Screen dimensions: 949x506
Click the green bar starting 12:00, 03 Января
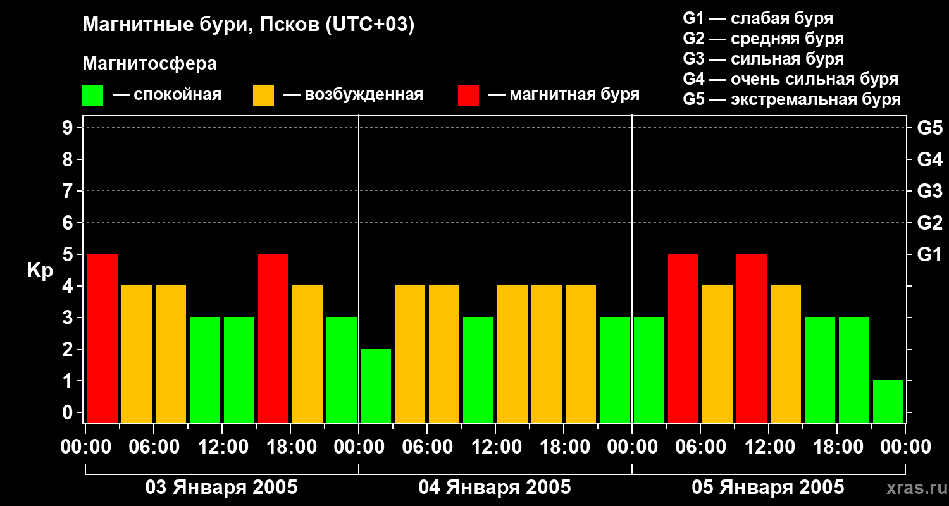click(x=239, y=369)
